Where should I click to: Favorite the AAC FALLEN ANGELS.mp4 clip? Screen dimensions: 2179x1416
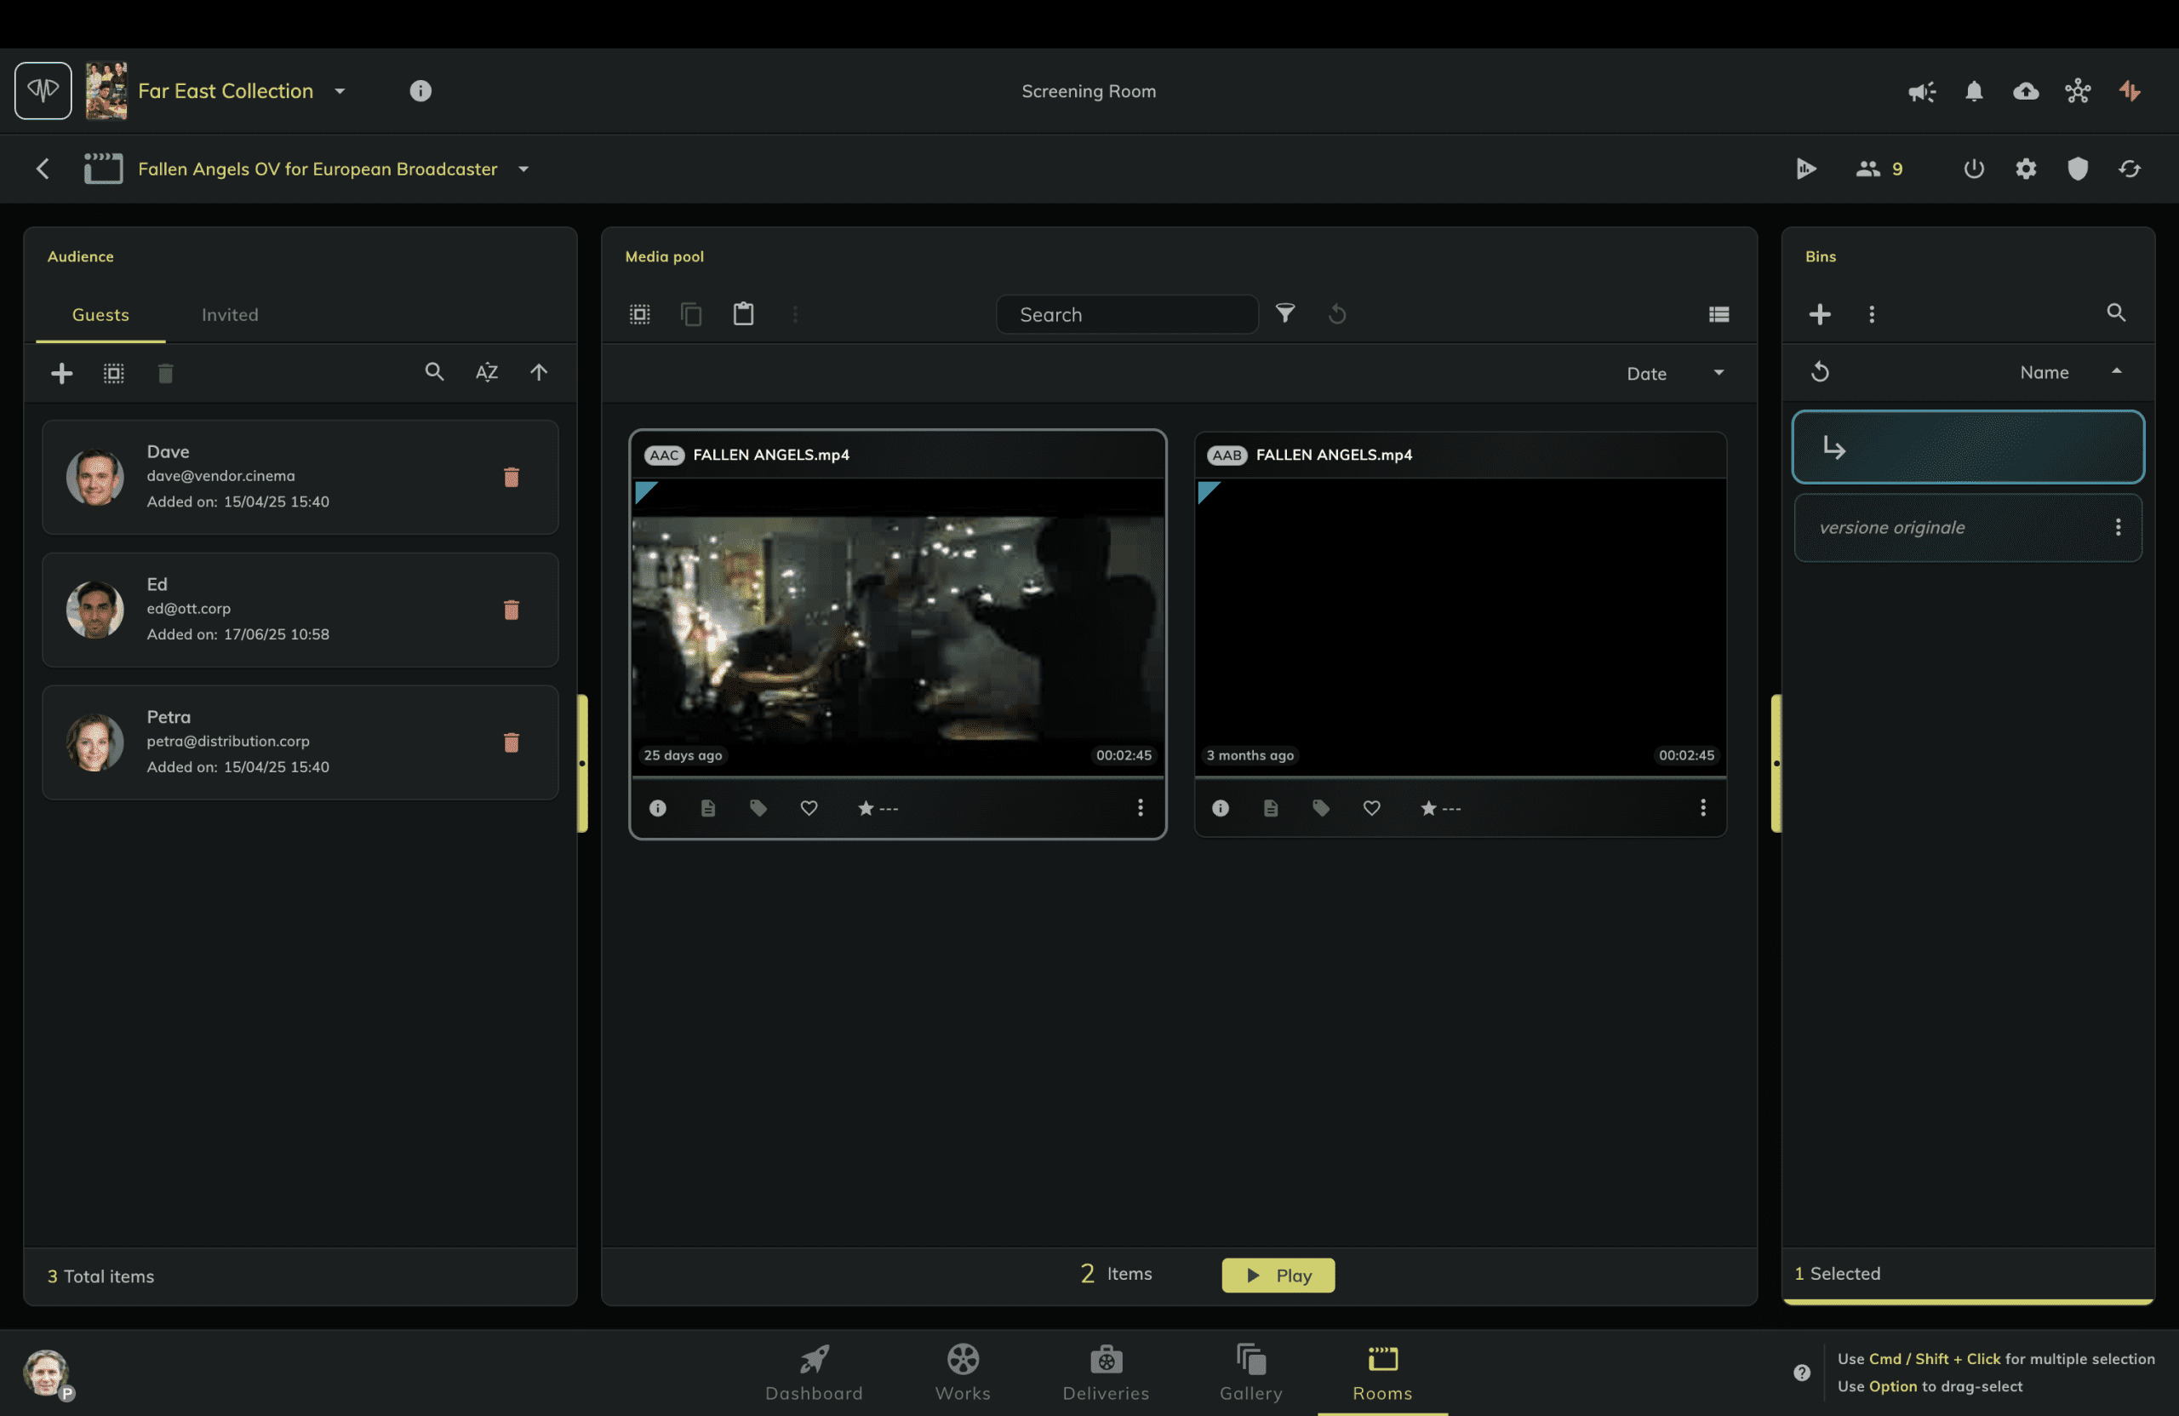pyautogui.click(x=809, y=808)
